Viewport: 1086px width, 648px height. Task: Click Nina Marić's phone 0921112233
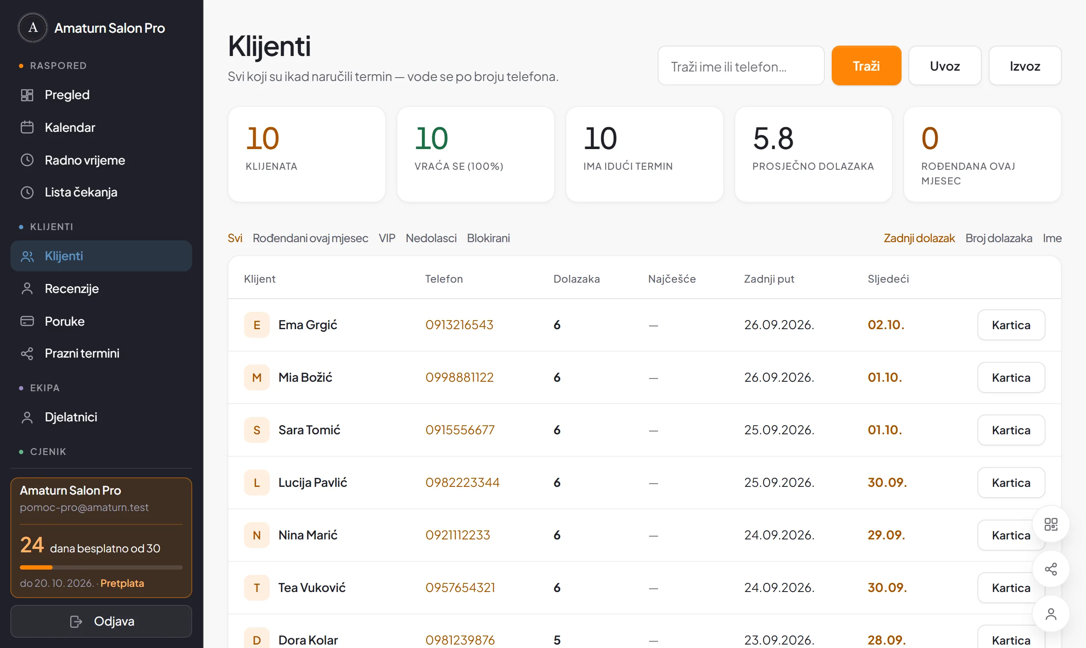(x=458, y=535)
